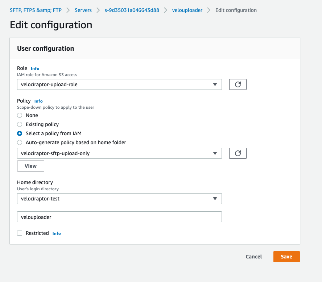The image size is (322, 282).
Task: Open the velociraptor-upload-role dropdown
Action: 119,84
